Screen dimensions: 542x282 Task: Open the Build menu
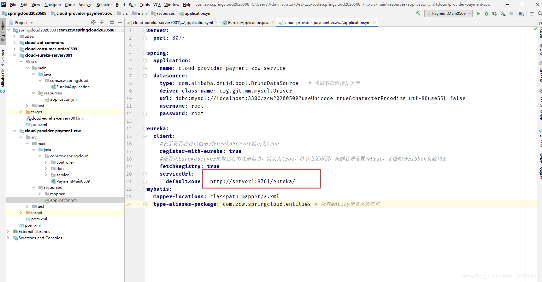120,4
